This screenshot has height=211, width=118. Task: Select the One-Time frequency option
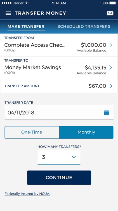point(32,132)
